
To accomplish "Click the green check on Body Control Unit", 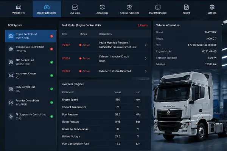I will [x=51, y=89].
